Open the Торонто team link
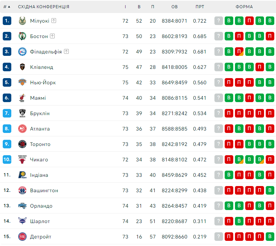The height and width of the screenshot is (246, 276). point(40,144)
